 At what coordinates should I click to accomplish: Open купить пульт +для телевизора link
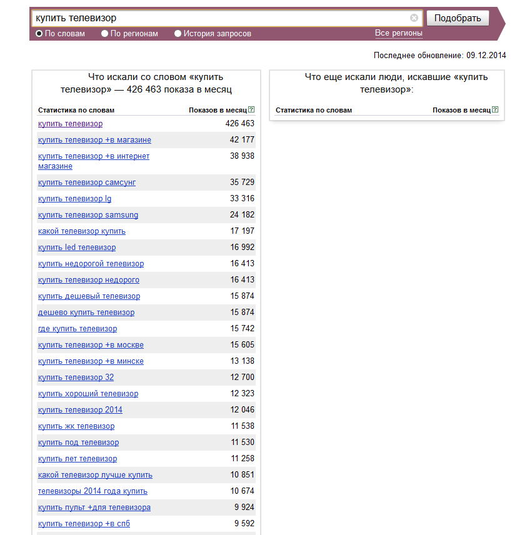tap(94, 507)
